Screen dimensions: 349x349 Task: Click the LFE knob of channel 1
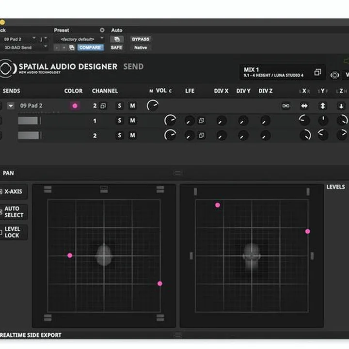pos(190,121)
